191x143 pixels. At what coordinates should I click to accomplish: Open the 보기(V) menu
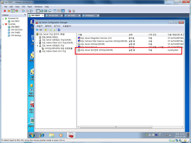[57, 26]
